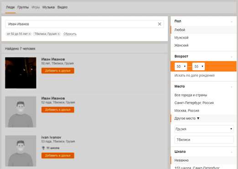This screenshot has height=169, width=238.
Task: Open avatar of Ivan Ivanov
Action: point(21,151)
